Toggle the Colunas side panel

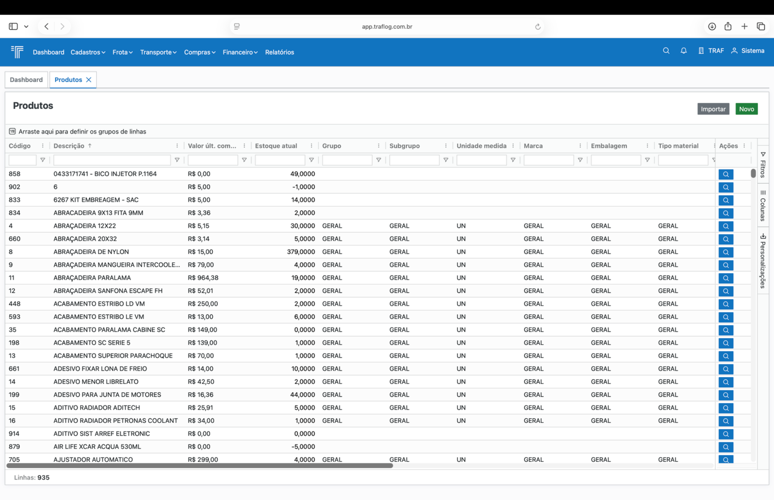pyautogui.click(x=763, y=206)
